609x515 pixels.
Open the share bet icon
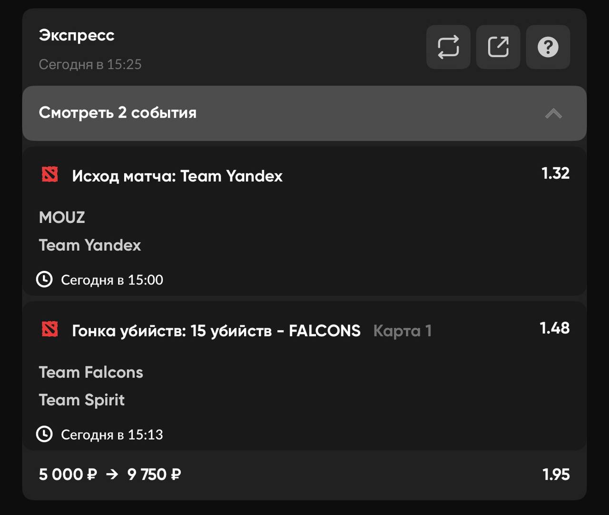[498, 47]
